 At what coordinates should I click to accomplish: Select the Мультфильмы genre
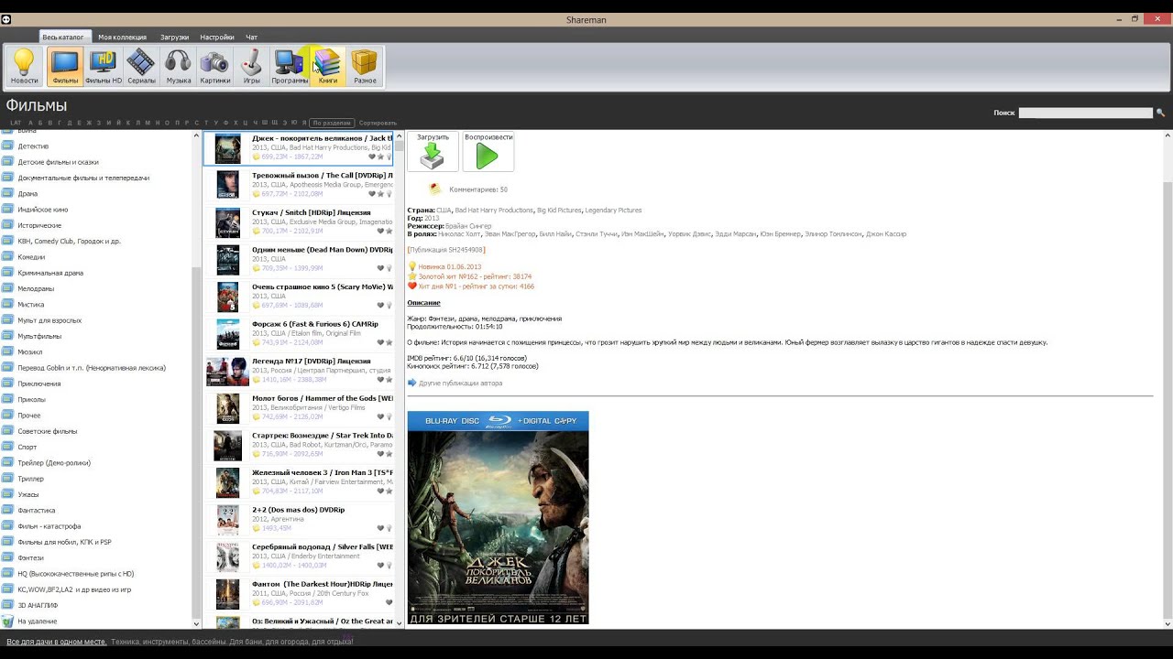tap(39, 336)
